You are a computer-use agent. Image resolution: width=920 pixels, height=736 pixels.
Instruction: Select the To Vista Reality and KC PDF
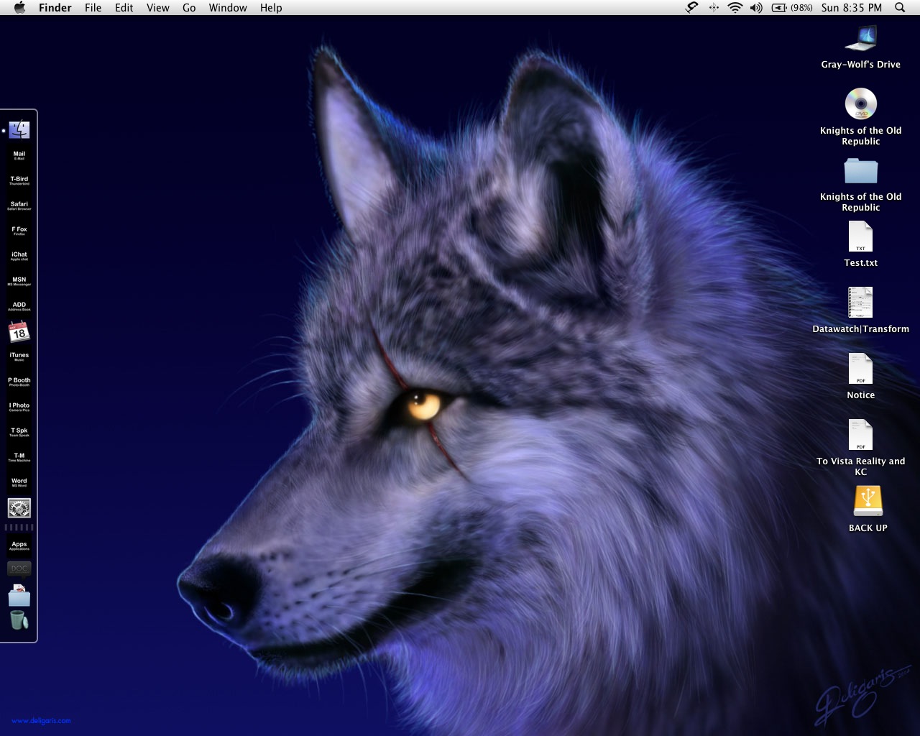pyautogui.click(x=860, y=435)
